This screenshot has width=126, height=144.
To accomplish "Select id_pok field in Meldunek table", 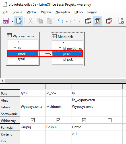I will point(68,59).
